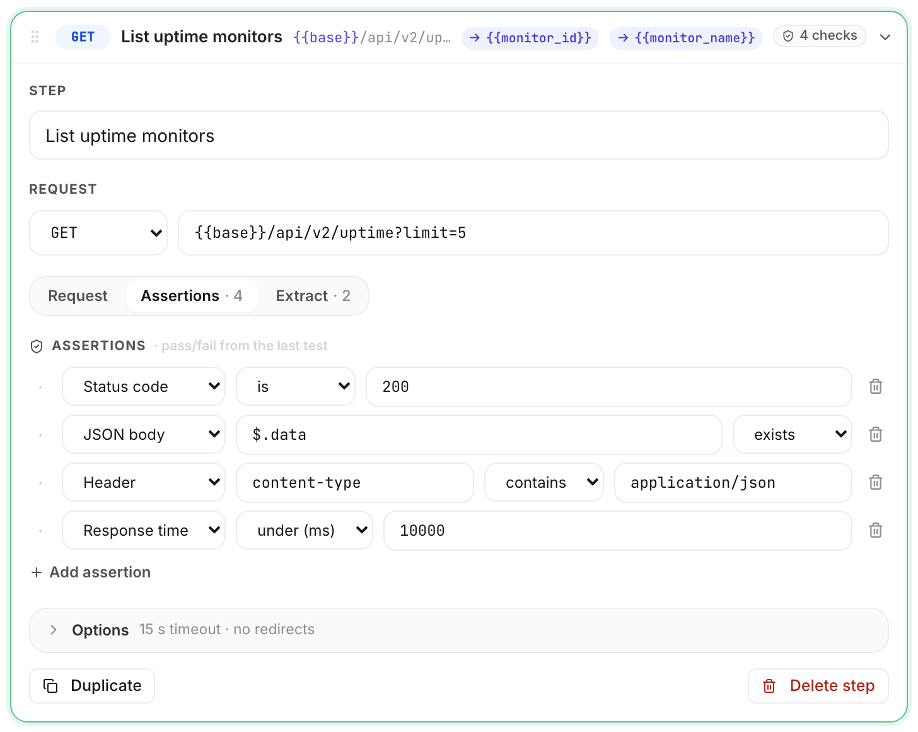This screenshot has height=732, width=918.
Task: Click the Add assertion button
Action: [91, 572]
